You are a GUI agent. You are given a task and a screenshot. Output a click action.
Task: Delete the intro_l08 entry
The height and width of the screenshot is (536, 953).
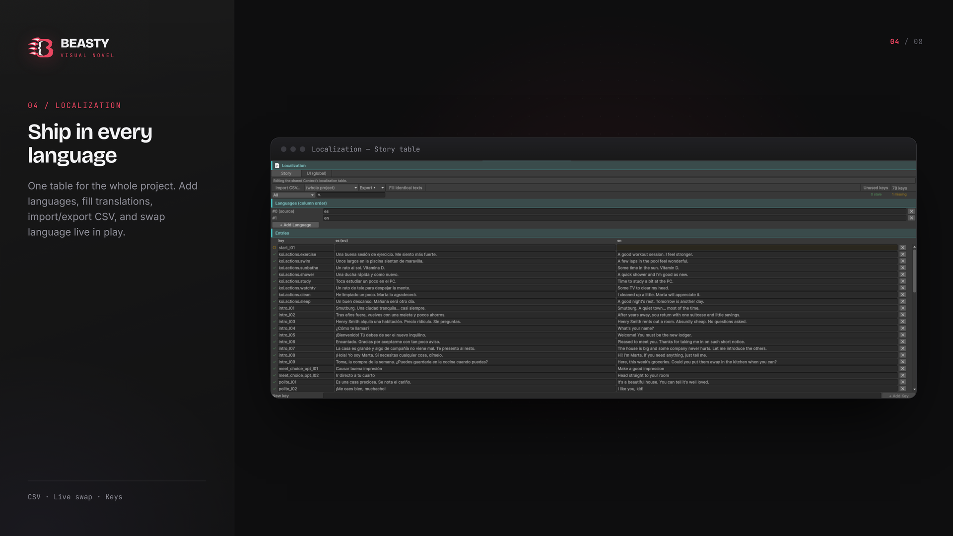[903, 355]
